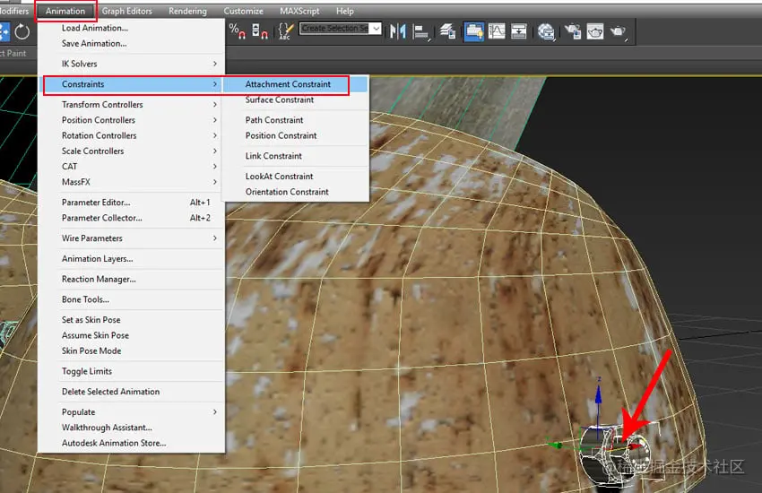Screen dimensions: 762x493
Task: Open the Curve Editor from the toolbar
Action: coord(496,31)
